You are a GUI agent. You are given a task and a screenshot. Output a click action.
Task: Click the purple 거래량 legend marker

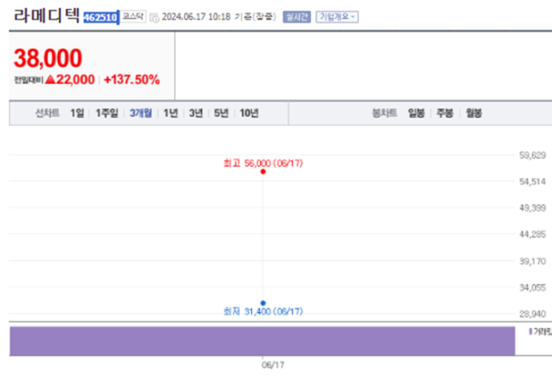[530, 331]
